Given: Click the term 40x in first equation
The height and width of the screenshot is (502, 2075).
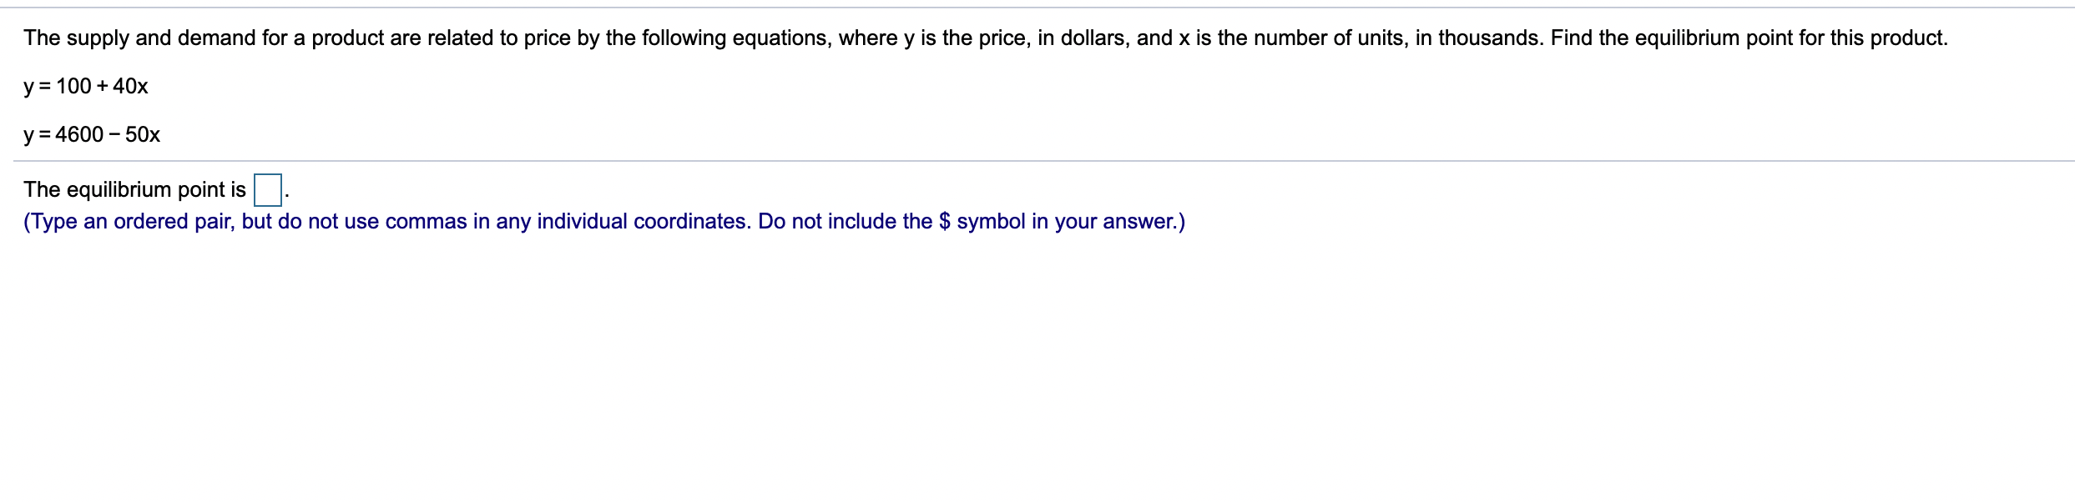Looking at the screenshot, I should tap(130, 87).
